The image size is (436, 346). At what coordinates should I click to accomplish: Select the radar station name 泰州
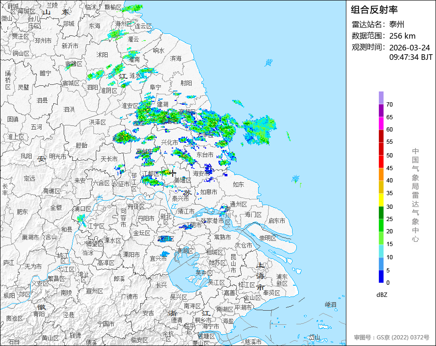396,25
